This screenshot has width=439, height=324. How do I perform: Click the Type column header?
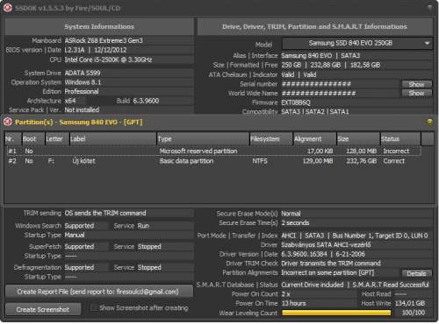[203, 139]
